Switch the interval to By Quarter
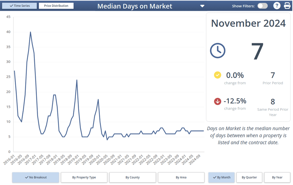Viewport: 293px width, 185px height. [249, 177]
